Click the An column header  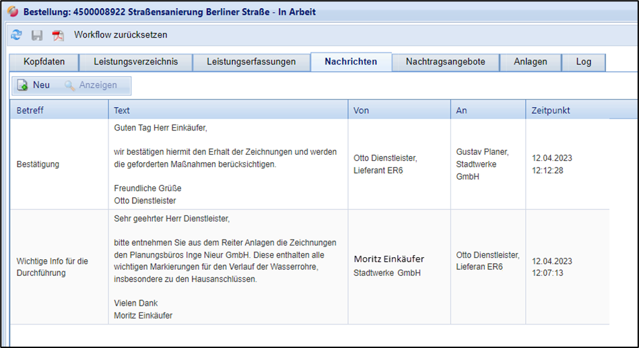[487, 110]
